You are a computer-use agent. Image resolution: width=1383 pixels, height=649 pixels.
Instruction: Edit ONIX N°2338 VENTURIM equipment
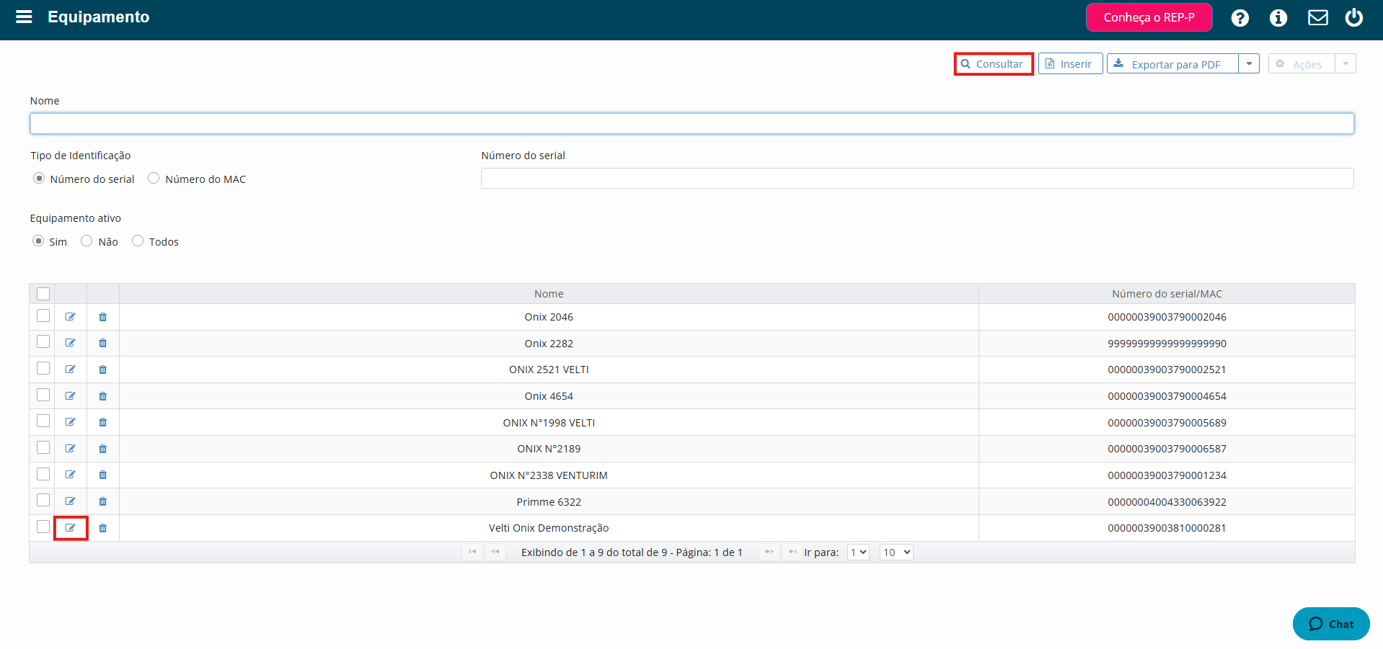pyautogui.click(x=71, y=475)
